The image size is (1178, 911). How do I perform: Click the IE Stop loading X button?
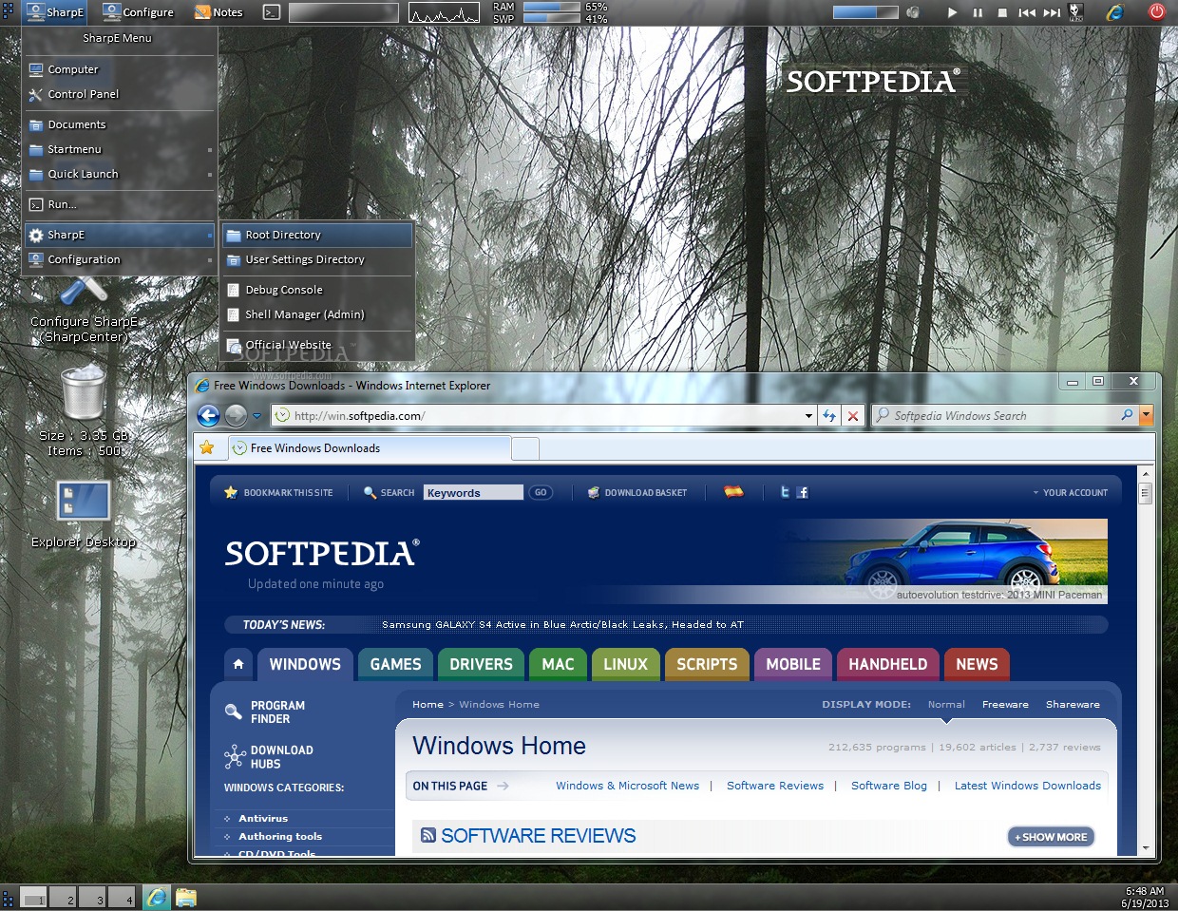point(853,415)
